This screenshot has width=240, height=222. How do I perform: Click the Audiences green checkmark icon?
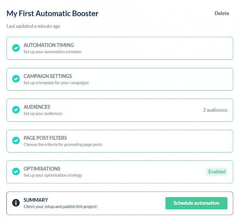tap(16, 110)
